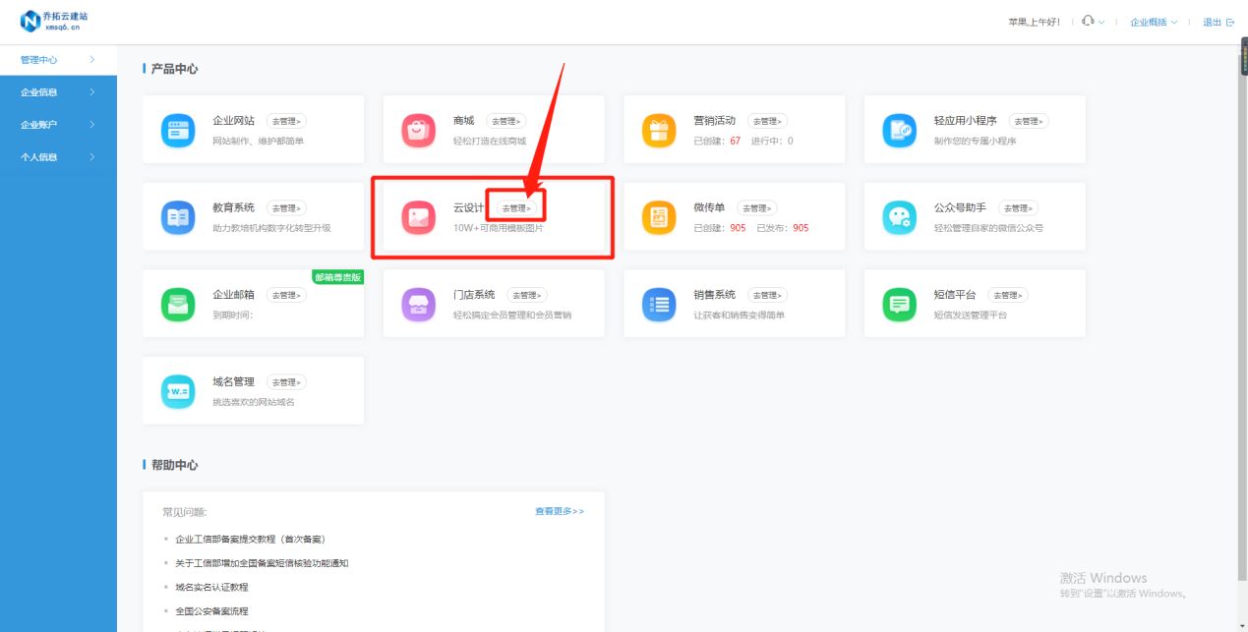Click 退出 to log out
This screenshot has height=632, width=1248.
tap(1218, 22)
